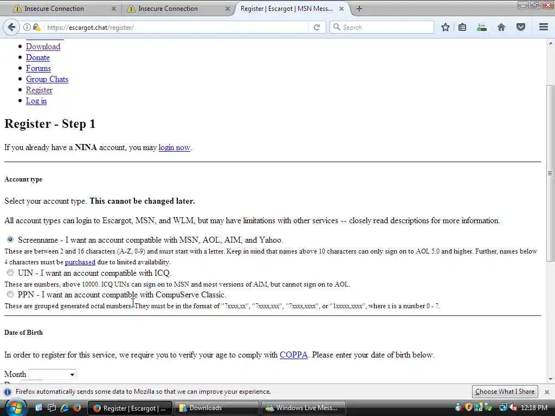Open the Firefox hamburger menu
This screenshot has height=416, width=555.
[544, 27]
